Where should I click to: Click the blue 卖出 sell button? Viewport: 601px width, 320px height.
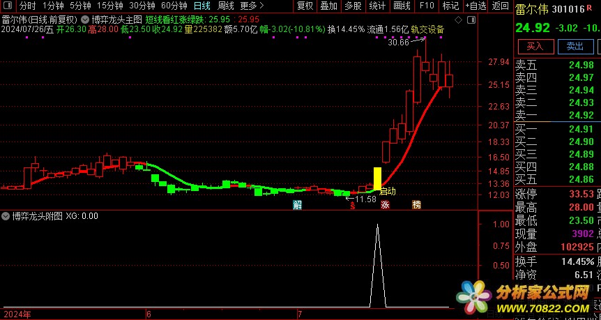point(575,47)
